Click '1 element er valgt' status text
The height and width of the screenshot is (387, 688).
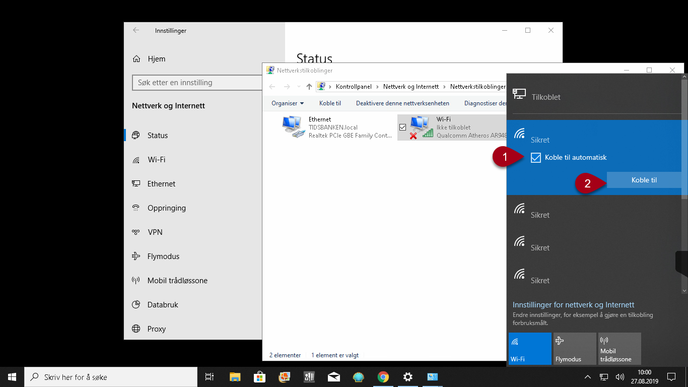click(x=335, y=355)
